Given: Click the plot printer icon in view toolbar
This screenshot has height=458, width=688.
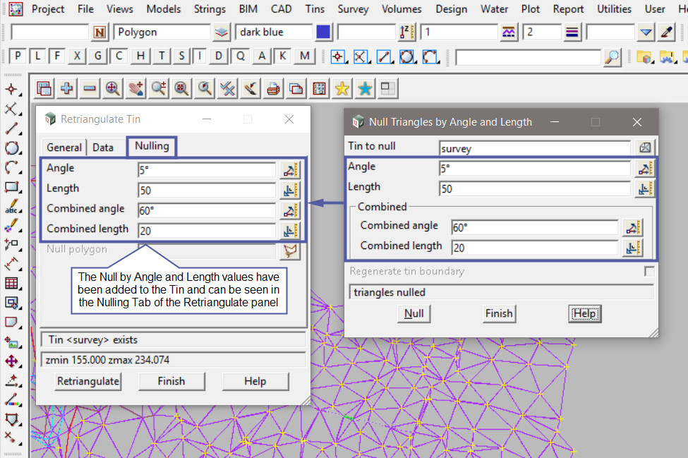Looking at the screenshot, I should click(x=273, y=89).
